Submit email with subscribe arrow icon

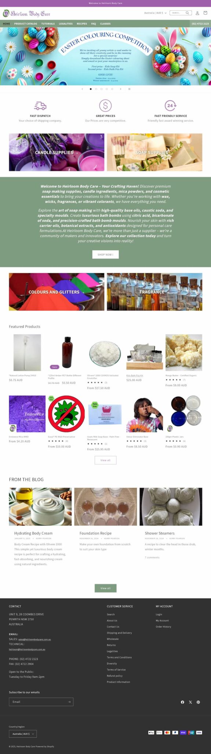coord(69,702)
